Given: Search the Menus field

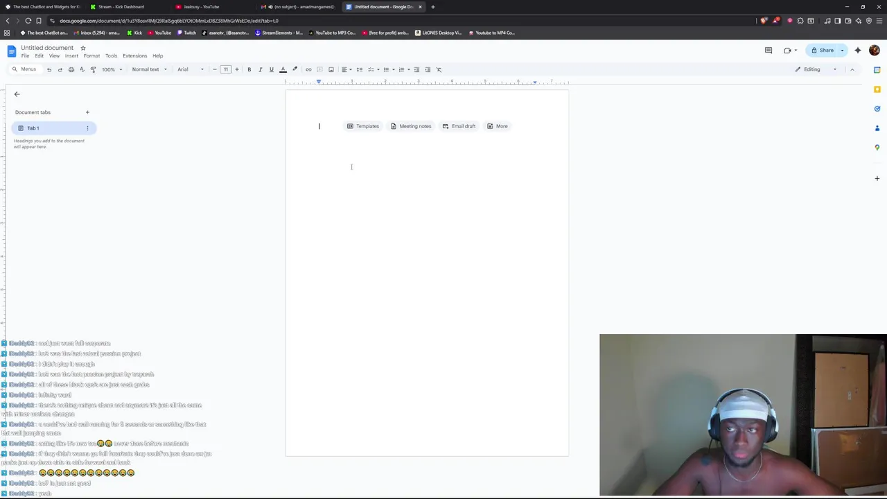Looking at the screenshot, I should (25, 69).
